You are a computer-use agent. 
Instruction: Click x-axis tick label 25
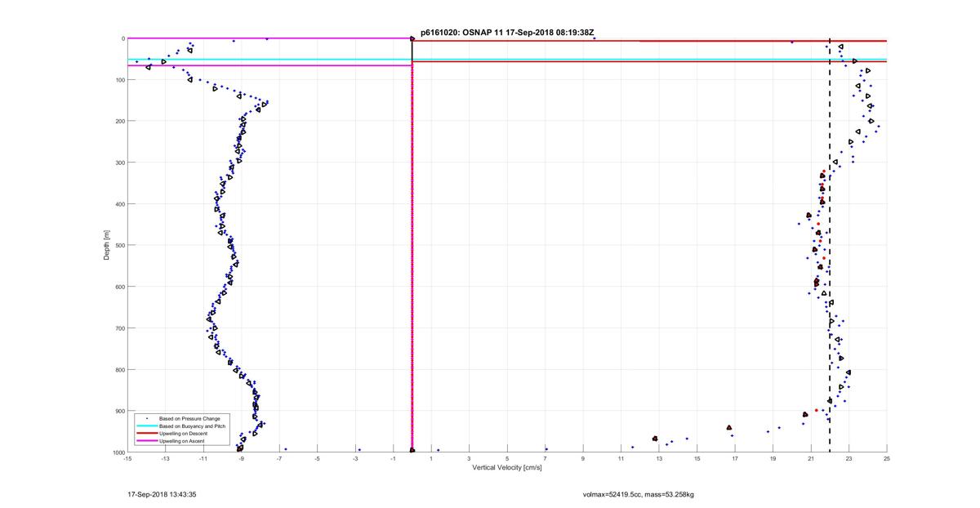coord(887,458)
